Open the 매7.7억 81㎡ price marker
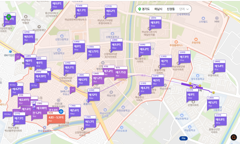 82,11
